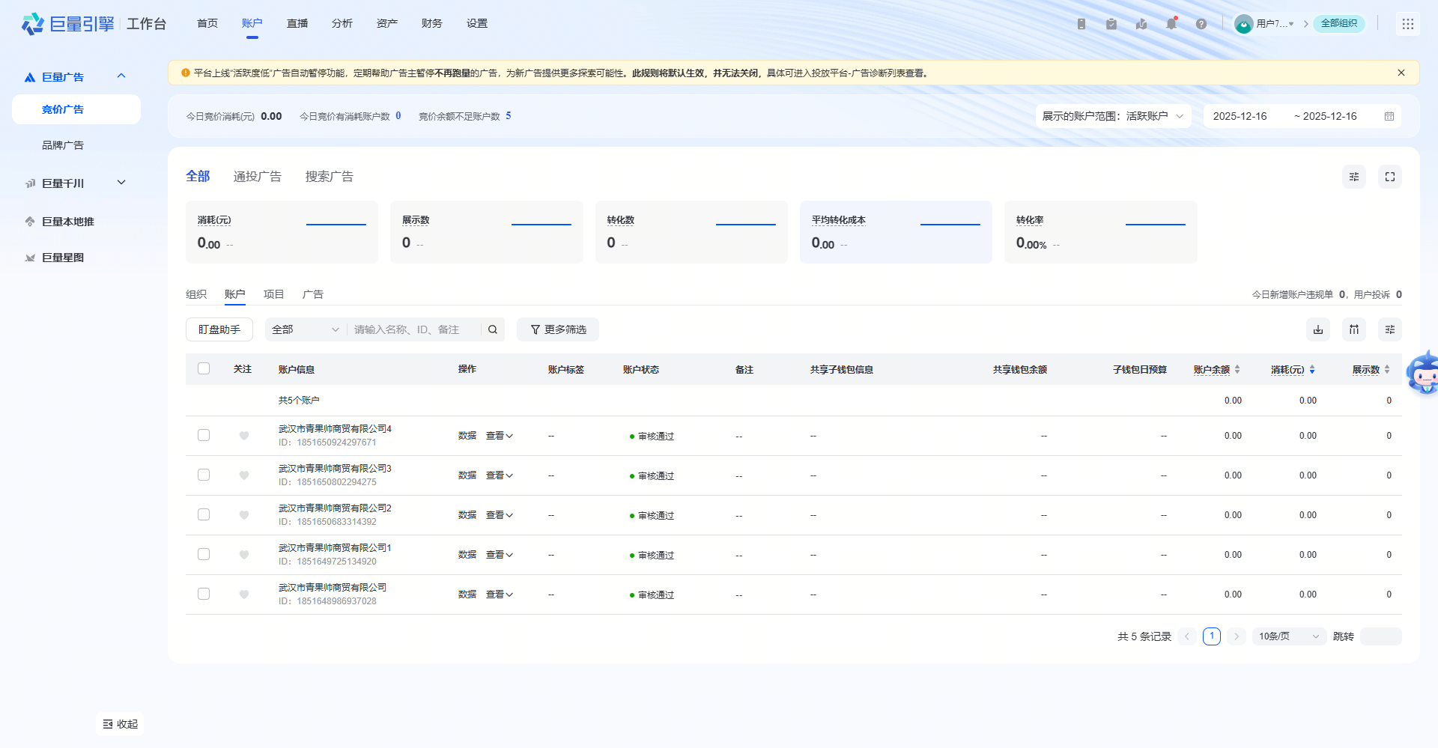Open the help question mark icon
1438x748 pixels.
[1201, 24]
